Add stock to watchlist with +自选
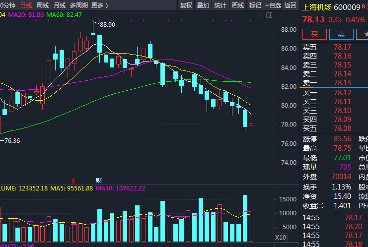368x247 pixels. (x=273, y=5)
